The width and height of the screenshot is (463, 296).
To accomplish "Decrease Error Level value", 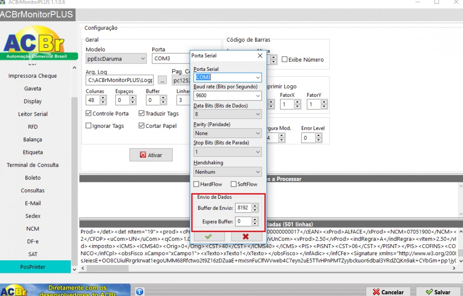I will pyautogui.click(x=319, y=140).
